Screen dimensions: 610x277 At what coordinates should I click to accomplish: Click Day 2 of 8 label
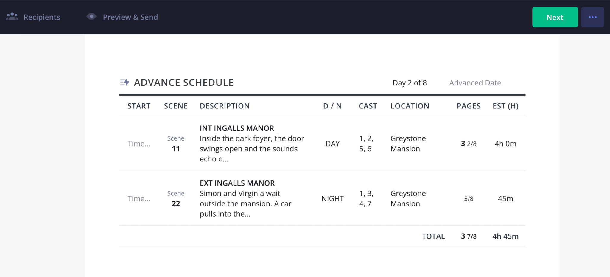tap(410, 83)
